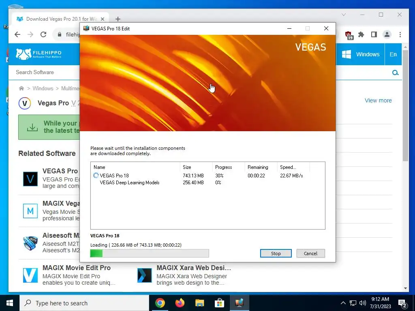Open the Windows breadcrumb link

click(43, 88)
